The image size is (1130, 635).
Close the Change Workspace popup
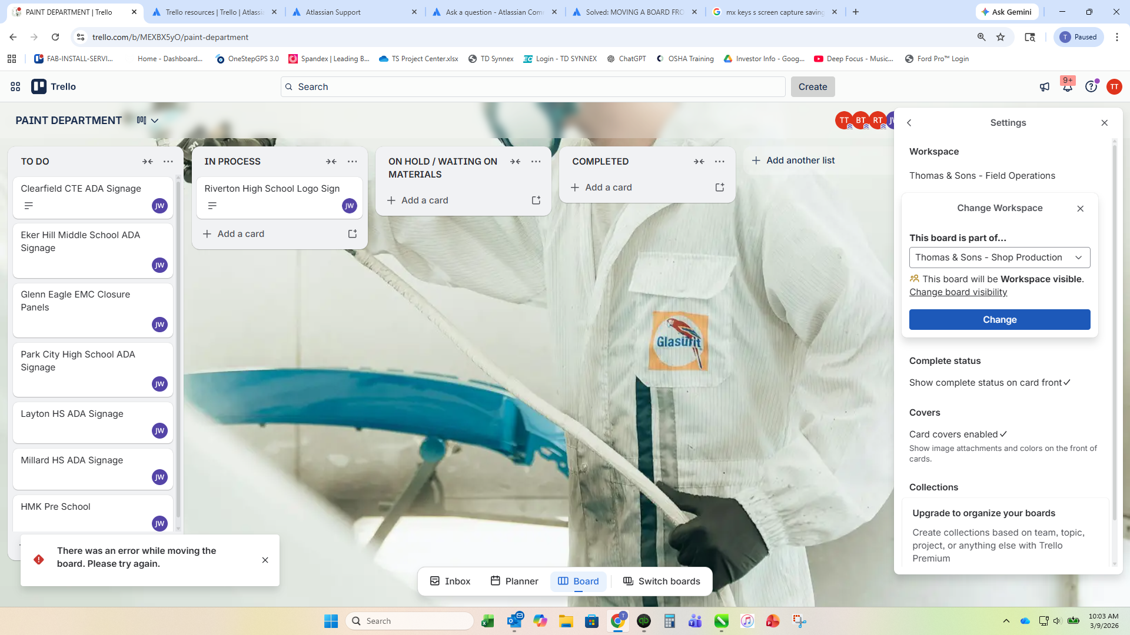(1081, 209)
